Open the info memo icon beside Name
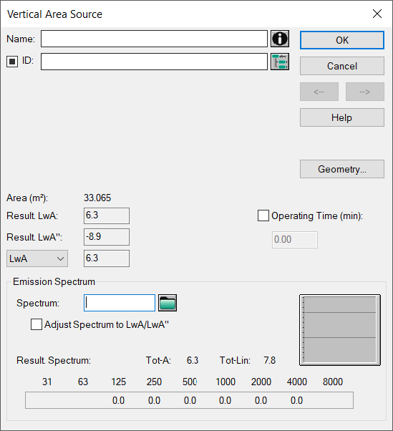Screen dimensions: 393x431 (280, 39)
